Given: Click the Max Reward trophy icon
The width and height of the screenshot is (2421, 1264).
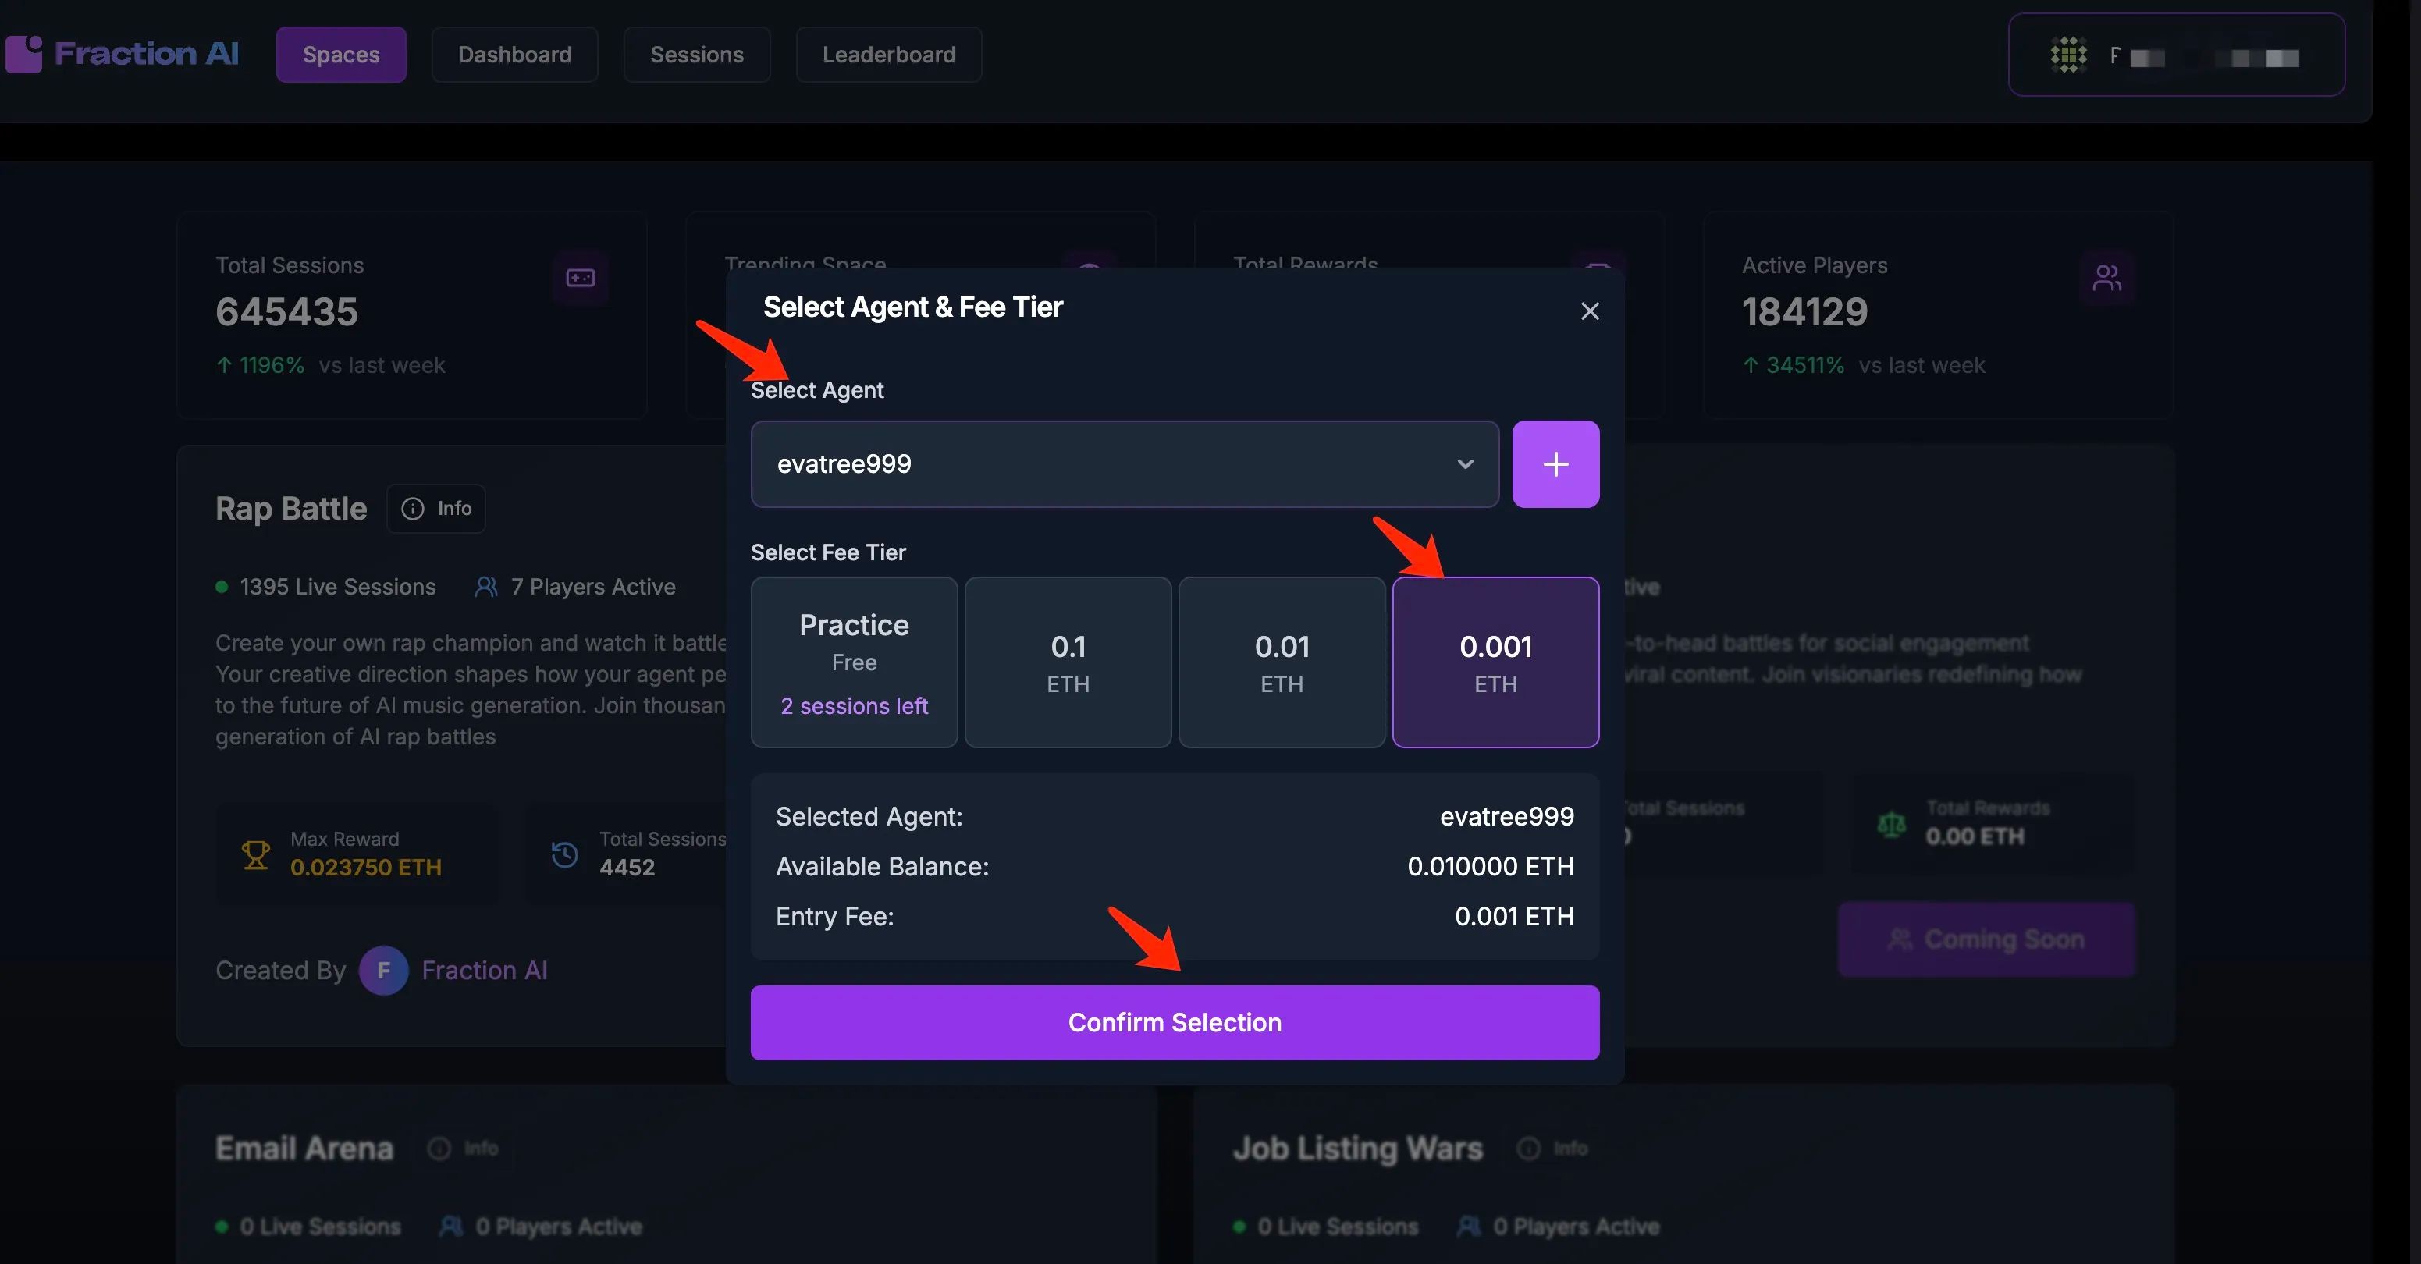Looking at the screenshot, I should click(256, 854).
